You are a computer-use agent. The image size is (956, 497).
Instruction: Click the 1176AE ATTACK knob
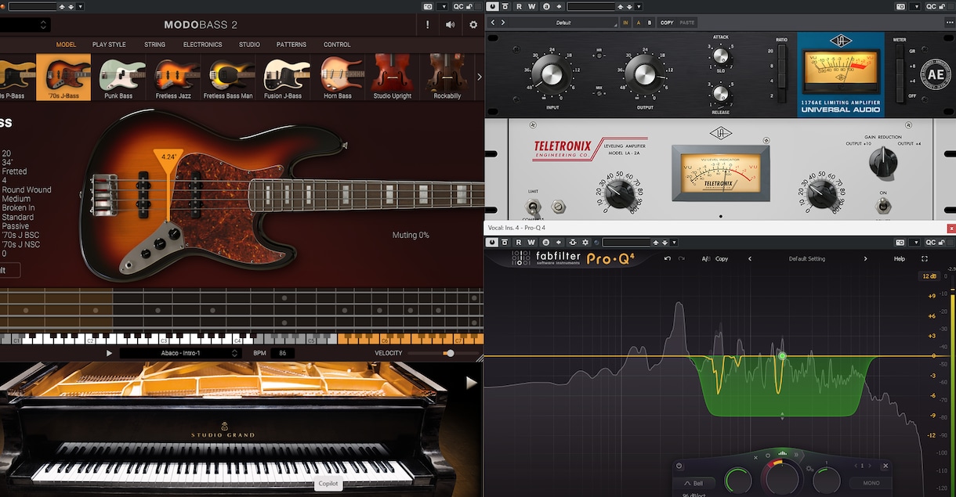tap(721, 56)
